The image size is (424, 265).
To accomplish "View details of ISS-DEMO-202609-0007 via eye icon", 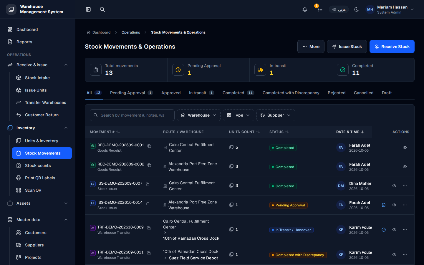I will point(394,186).
